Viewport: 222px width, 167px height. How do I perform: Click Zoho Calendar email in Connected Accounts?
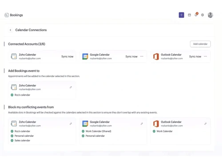coord(30,58)
